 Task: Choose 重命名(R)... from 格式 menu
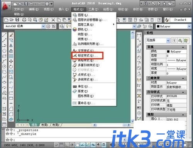coord(94,103)
